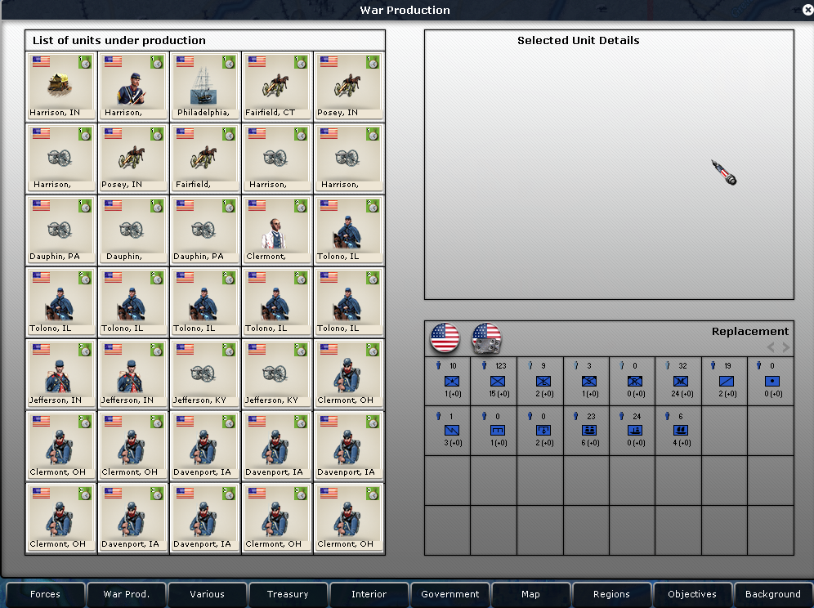Choose the infantry replacement icon showing 123

[x=497, y=382]
